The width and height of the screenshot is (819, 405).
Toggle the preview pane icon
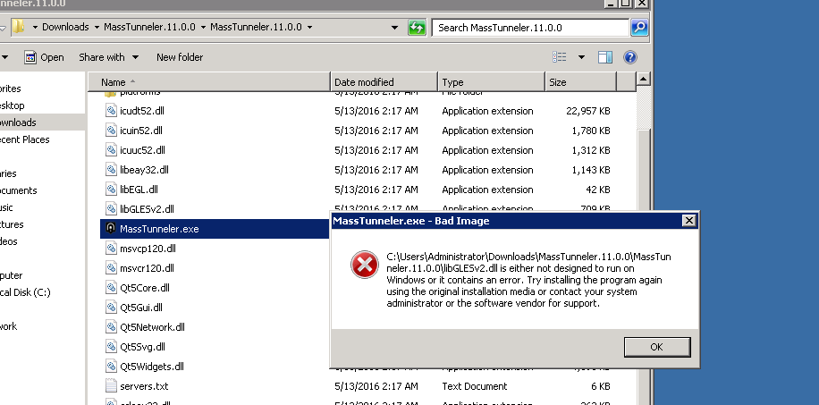[604, 57]
